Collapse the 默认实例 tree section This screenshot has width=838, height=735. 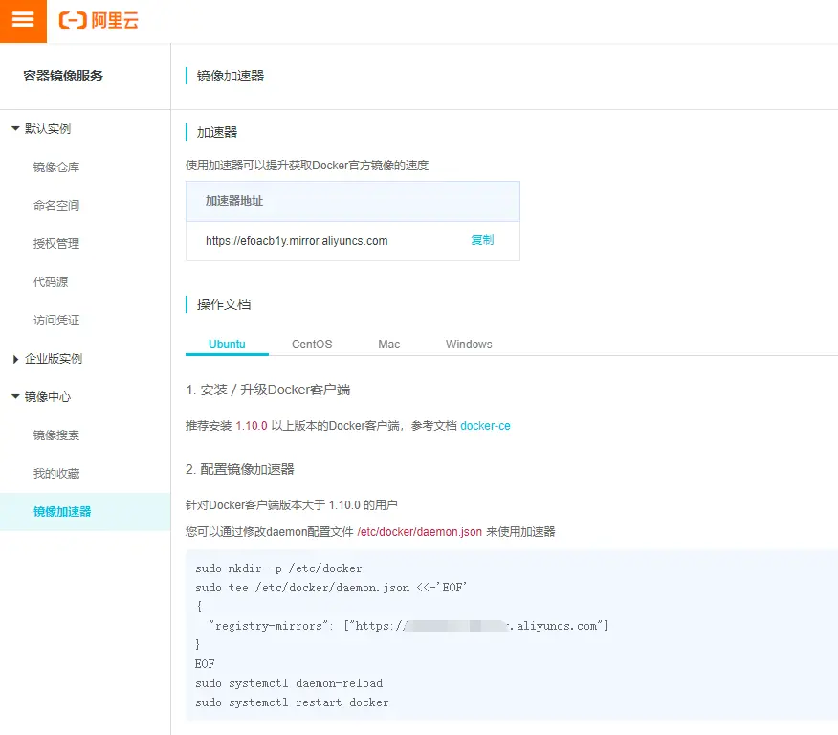15,128
